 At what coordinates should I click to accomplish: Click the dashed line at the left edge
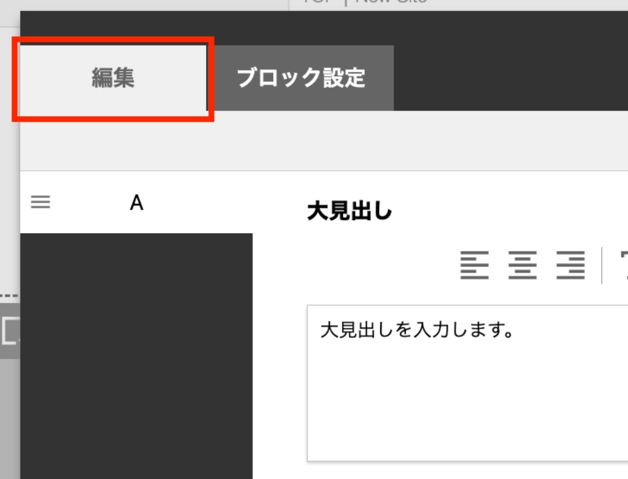click(9, 295)
